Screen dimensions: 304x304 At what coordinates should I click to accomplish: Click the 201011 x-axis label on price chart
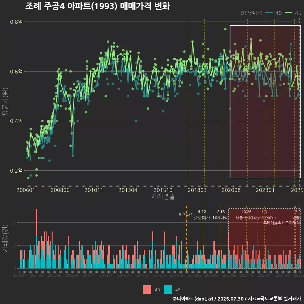[94, 190]
